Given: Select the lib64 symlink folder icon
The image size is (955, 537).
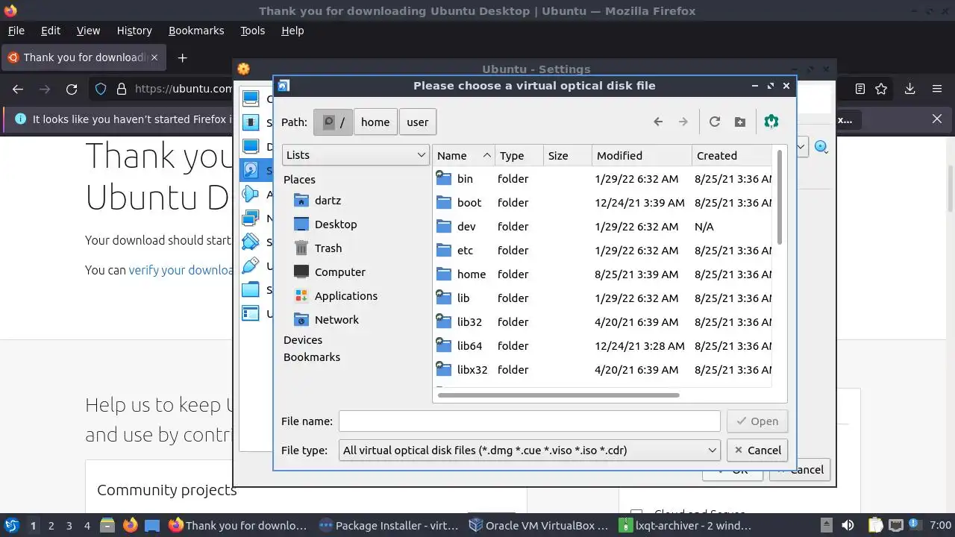Looking at the screenshot, I should coord(444,345).
